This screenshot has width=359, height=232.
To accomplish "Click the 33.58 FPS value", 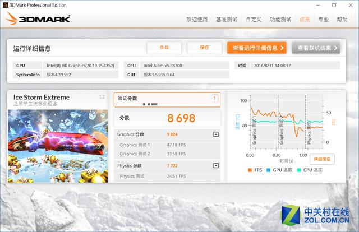I will point(176,154).
